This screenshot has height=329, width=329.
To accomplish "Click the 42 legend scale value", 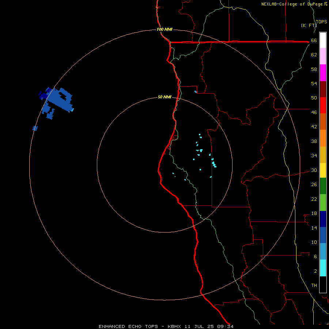I will click(314, 127).
